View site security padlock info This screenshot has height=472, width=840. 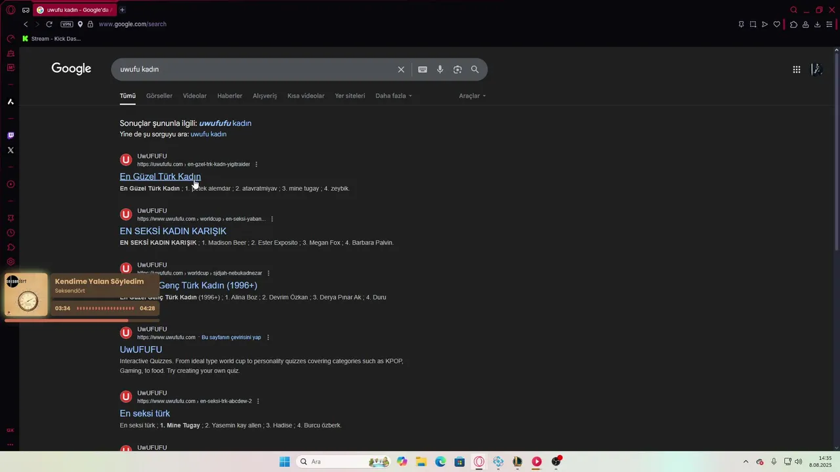click(91, 24)
